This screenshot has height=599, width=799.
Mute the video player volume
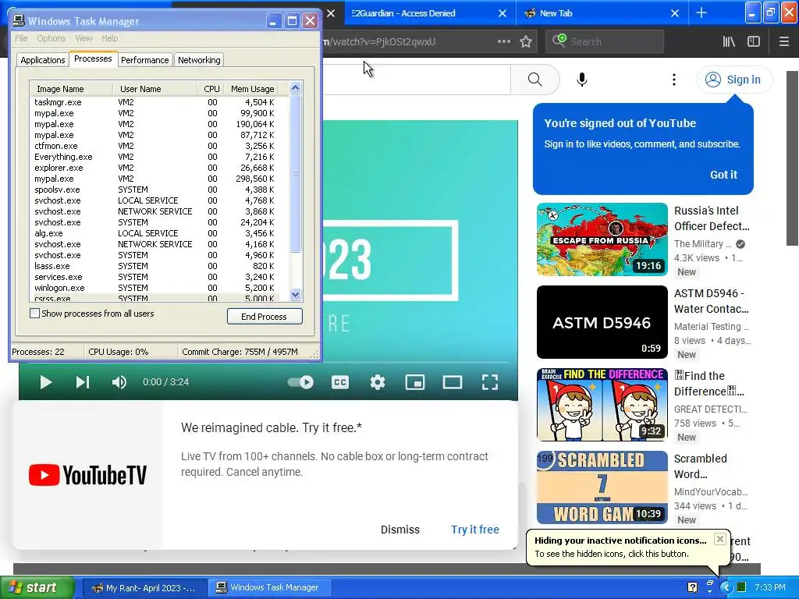click(119, 382)
